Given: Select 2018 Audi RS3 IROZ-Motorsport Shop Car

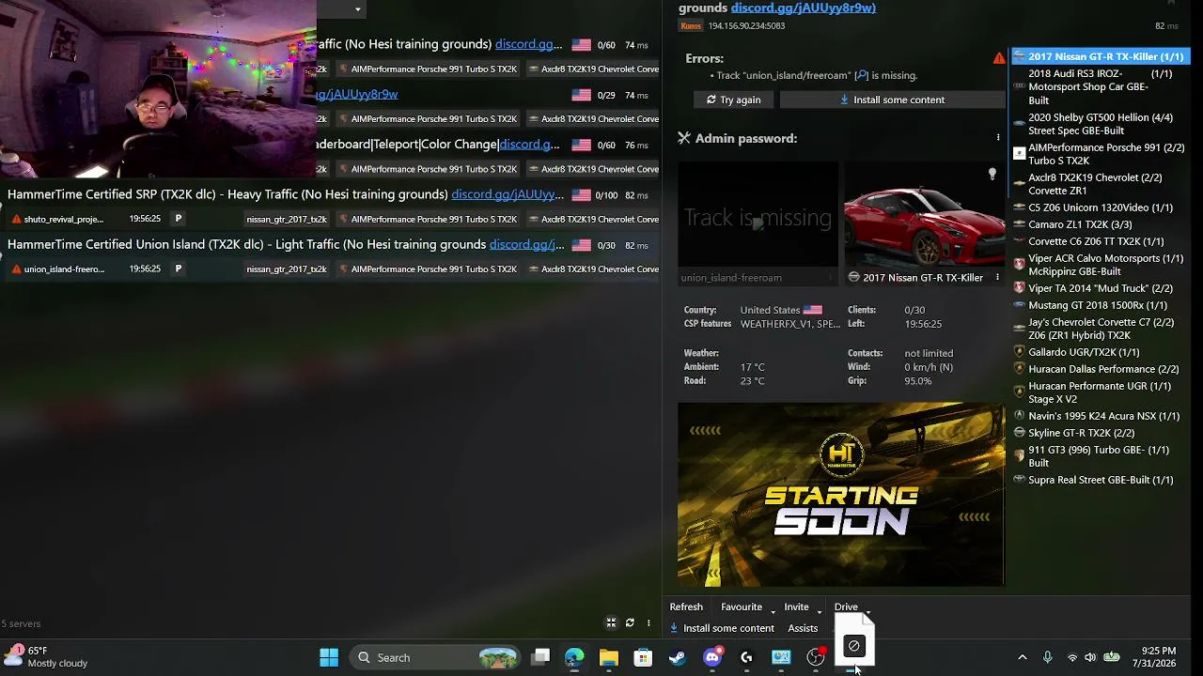Looking at the screenshot, I should [x=1101, y=86].
